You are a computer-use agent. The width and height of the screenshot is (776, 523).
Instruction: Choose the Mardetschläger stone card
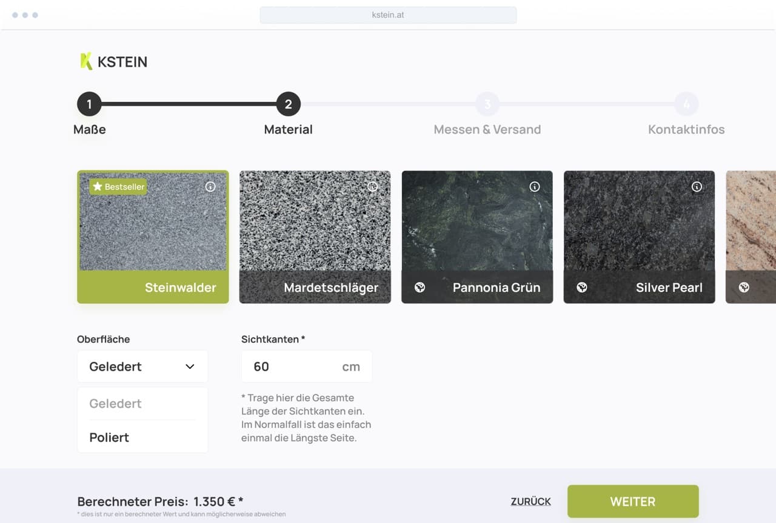[315, 237]
